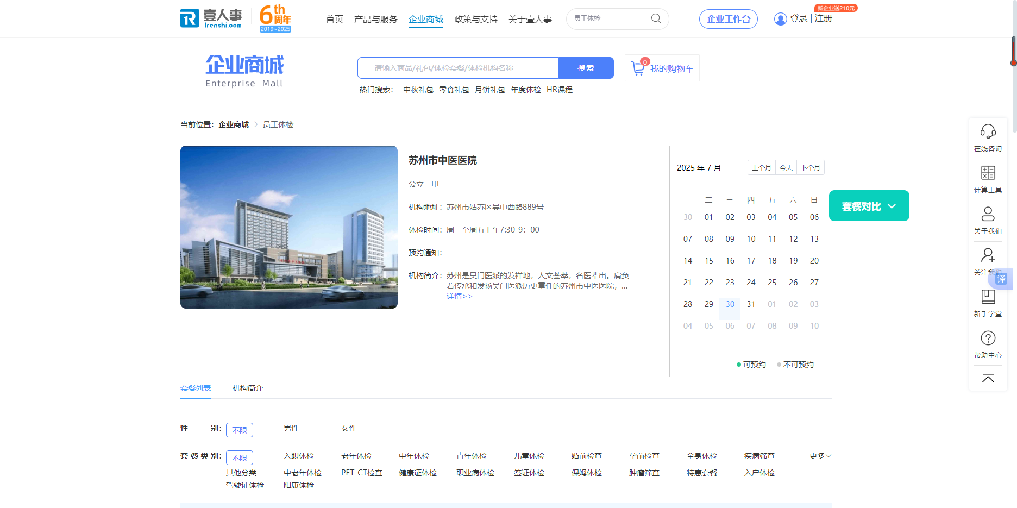Click the hospital building photo
Image resolution: width=1017 pixels, height=508 pixels.
(x=289, y=227)
